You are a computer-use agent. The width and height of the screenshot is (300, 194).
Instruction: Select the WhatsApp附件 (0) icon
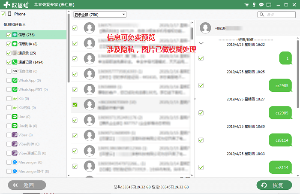tap(15, 89)
